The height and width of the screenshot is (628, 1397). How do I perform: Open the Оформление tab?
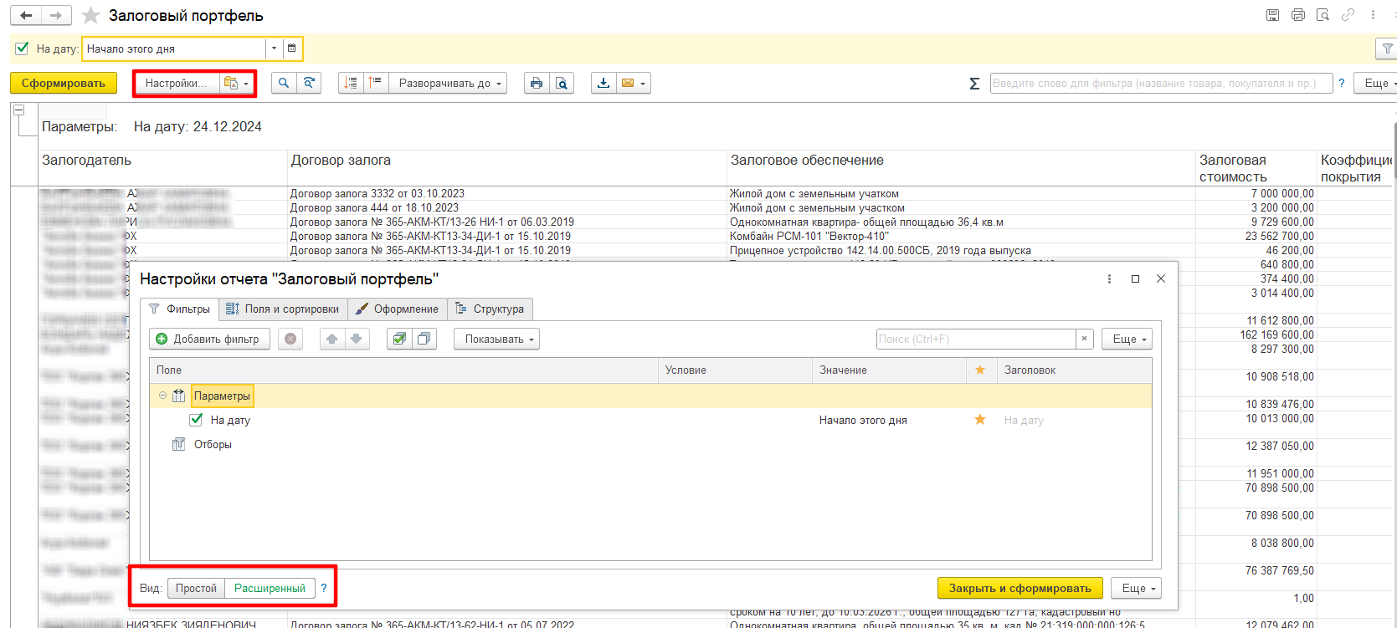coord(397,309)
